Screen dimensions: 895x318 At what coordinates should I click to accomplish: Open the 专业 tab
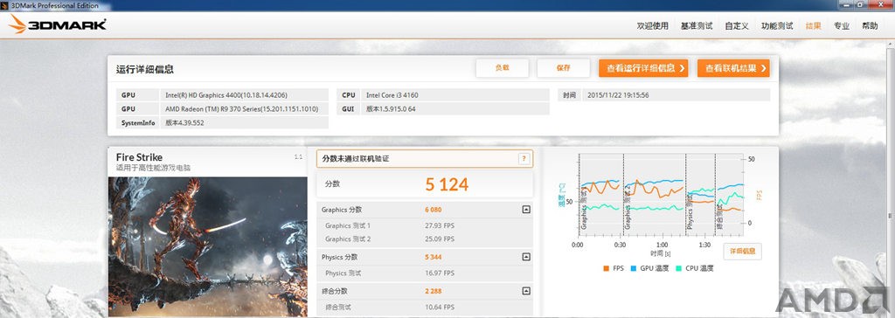842,25
